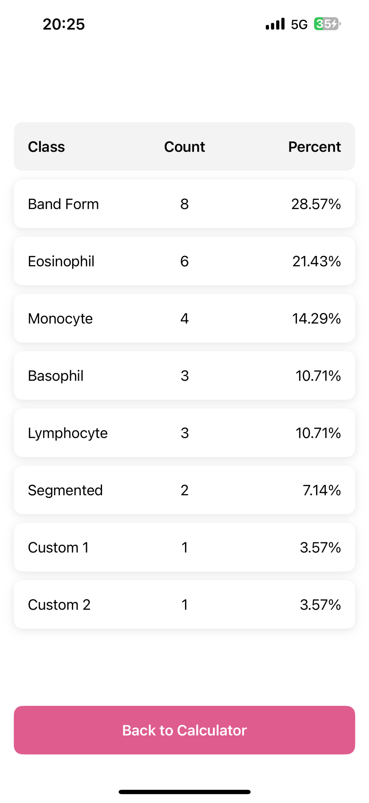Tap the Segmented row label

pos(65,490)
